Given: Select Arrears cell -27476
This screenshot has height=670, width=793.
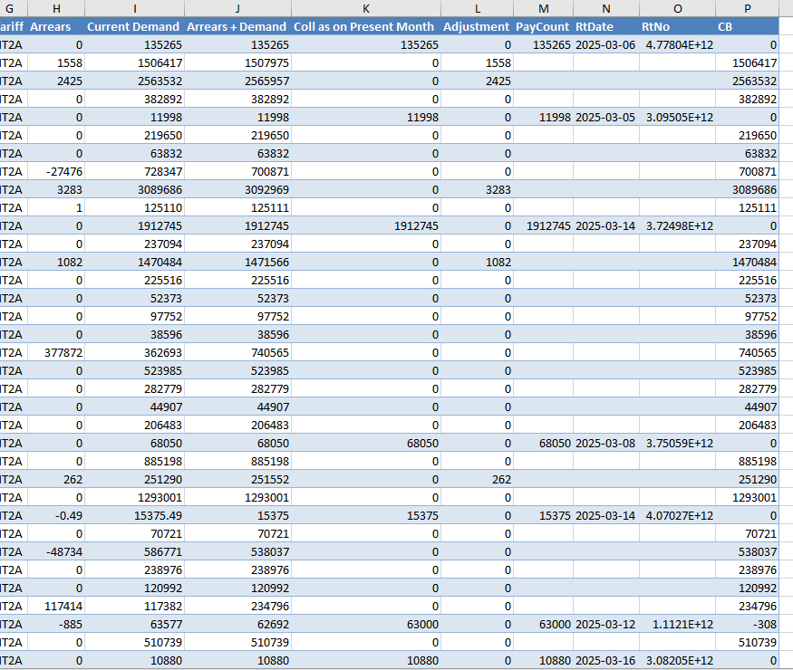Looking at the screenshot, I should pyautogui.click(x=56, y=172).
